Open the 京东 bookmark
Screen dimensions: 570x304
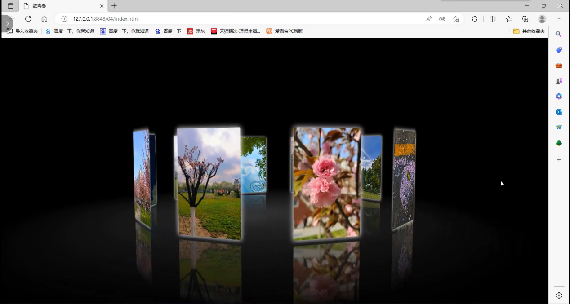196,31
